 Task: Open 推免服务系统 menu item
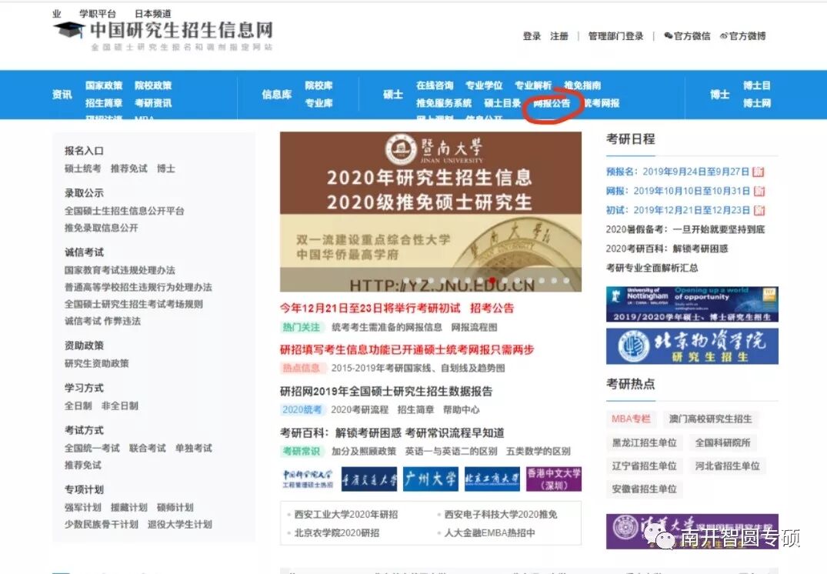pos(444,103)
